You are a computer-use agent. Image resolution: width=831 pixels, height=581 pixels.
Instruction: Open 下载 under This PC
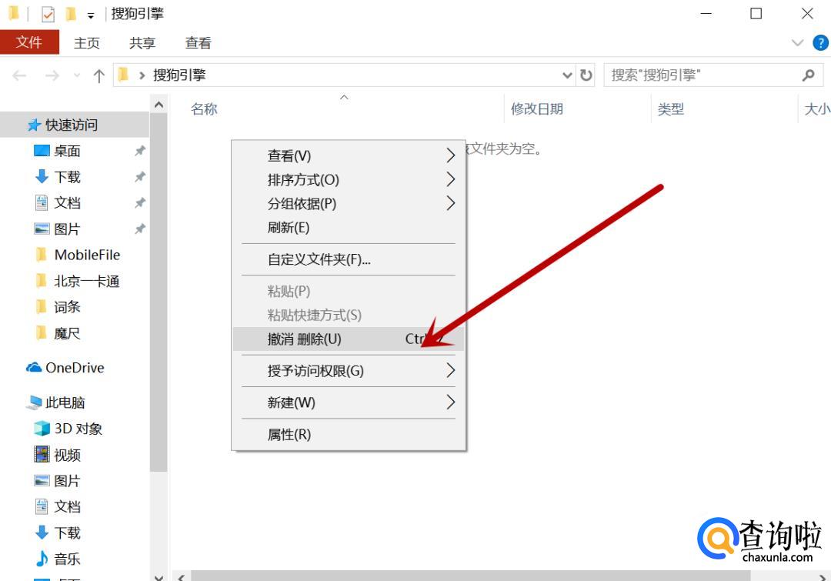tap(67, 533)
